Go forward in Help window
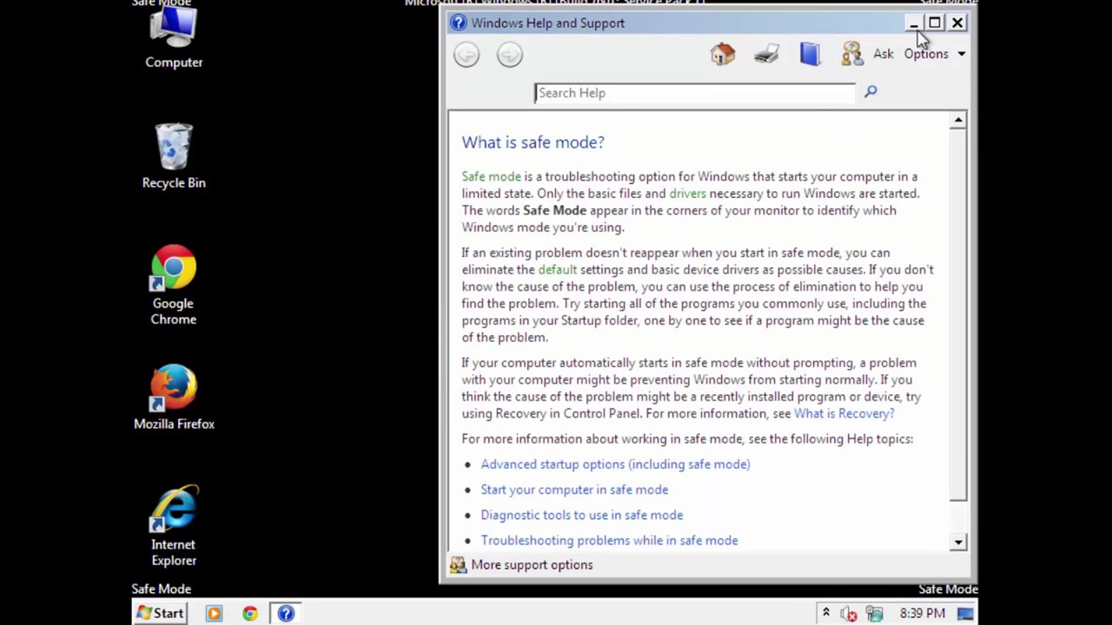1112x625 pixels. (510, 55)
